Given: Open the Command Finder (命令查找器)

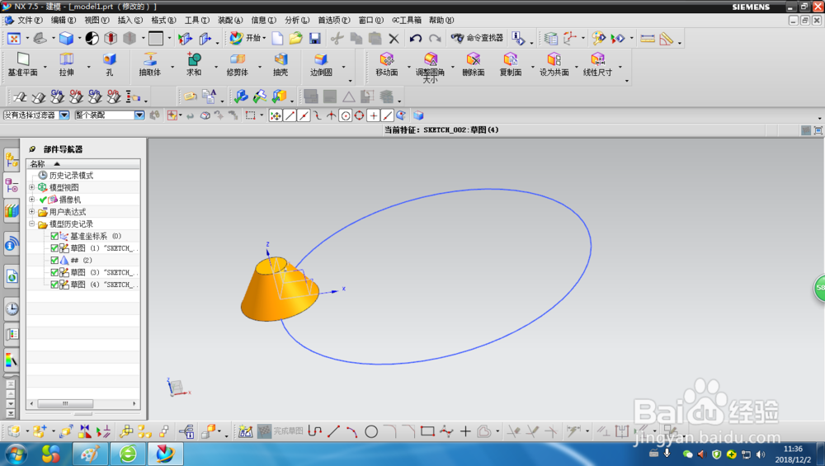Looking at the screenshot, I should point(477,38).
